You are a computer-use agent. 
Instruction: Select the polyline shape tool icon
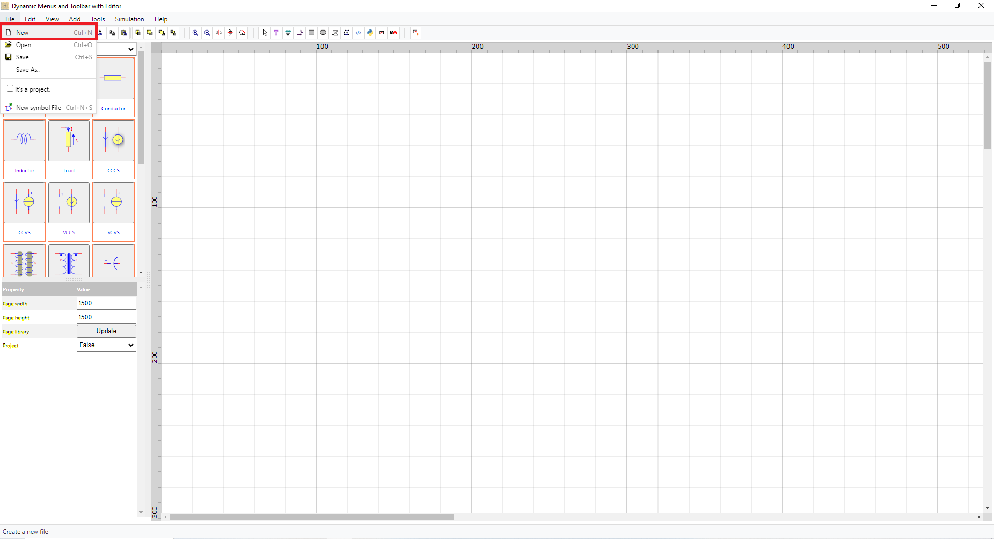tap(335, 33)
